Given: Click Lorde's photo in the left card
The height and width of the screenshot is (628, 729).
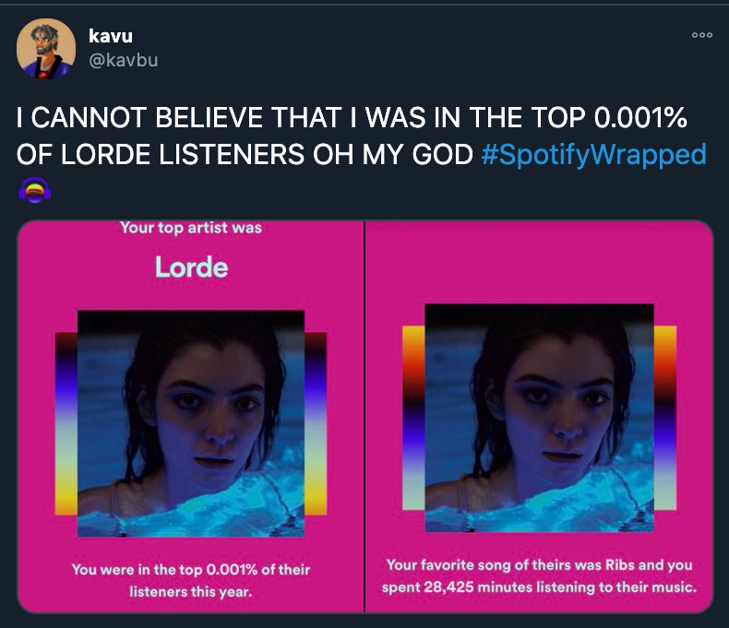Looking at the screenshot, I should click(x=191, y=423).
